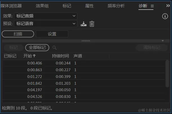Click the panel divider grip handle

tap(86, 41)
